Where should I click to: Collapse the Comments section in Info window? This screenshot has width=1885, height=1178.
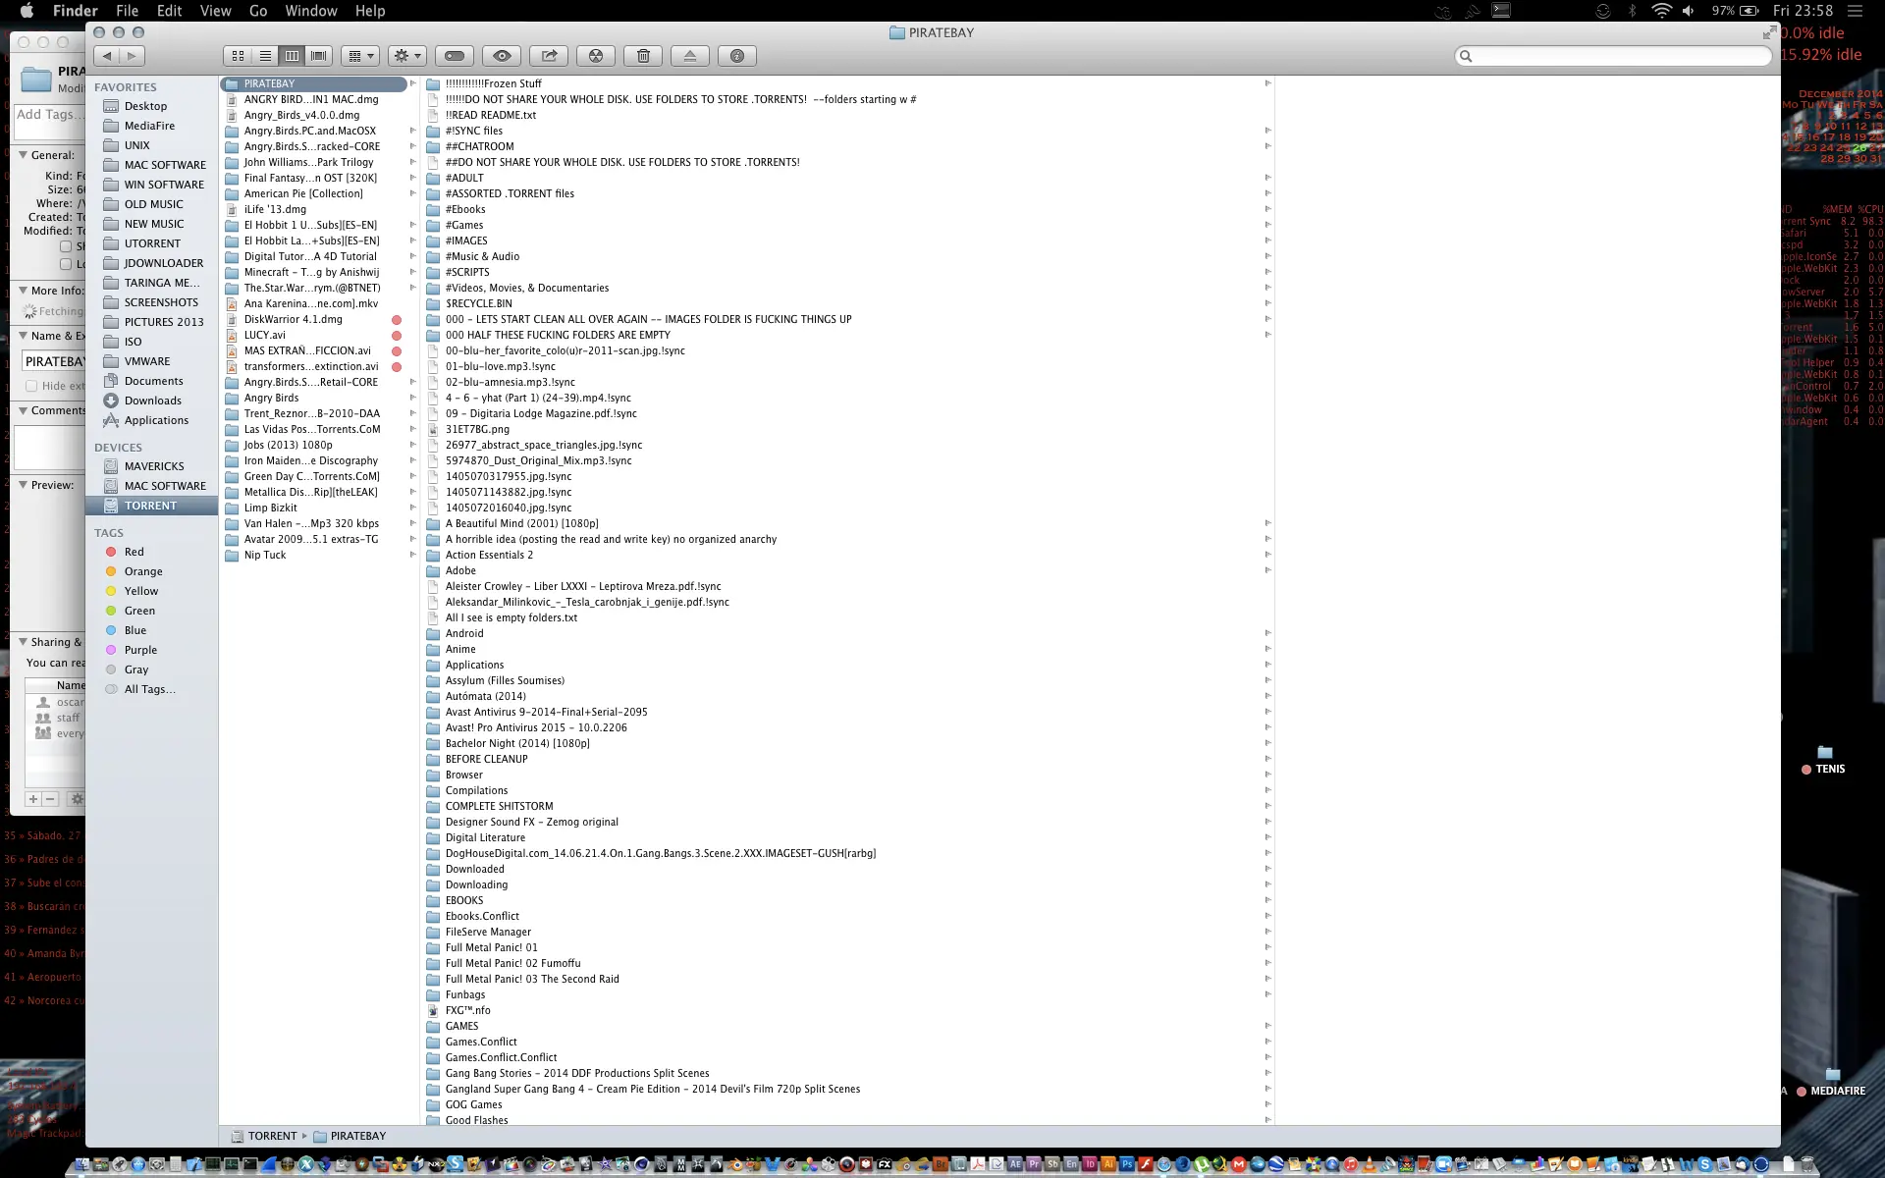(23, 410)
